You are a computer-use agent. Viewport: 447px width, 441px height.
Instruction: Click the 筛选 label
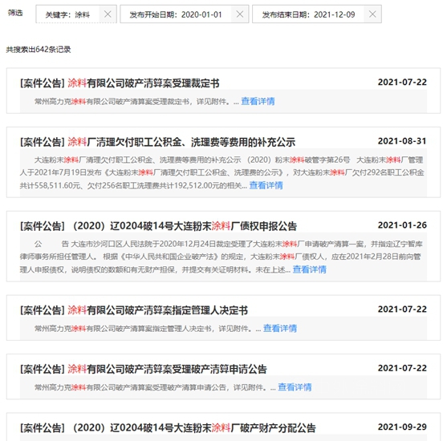click(15, 13)
